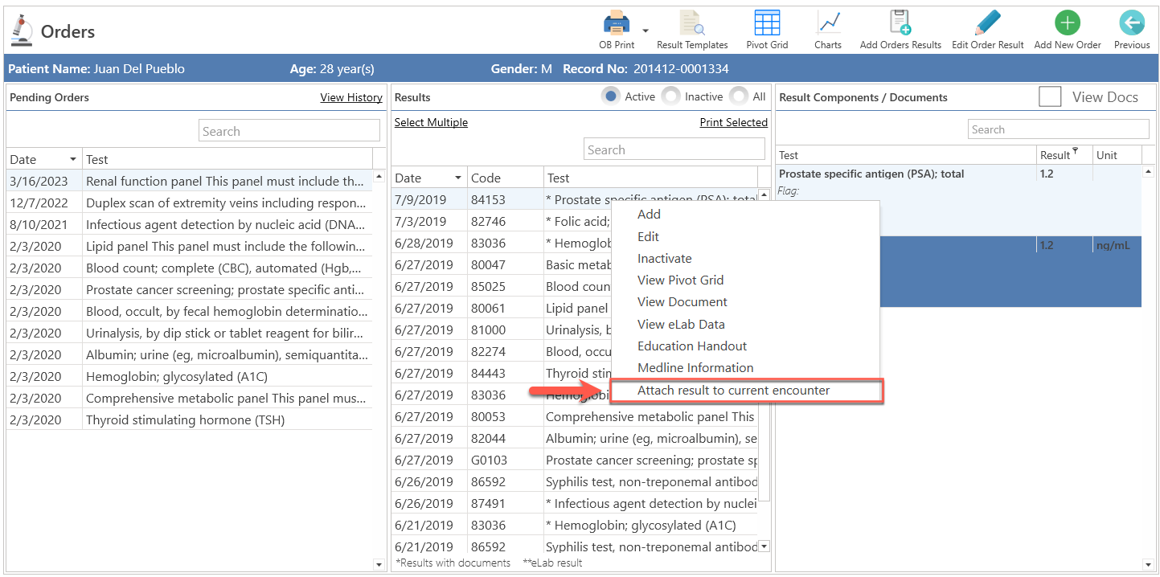1160x577 pixels.
Task: Select the 3/16/2023 Renal function panel order
Action: (190, 181)
